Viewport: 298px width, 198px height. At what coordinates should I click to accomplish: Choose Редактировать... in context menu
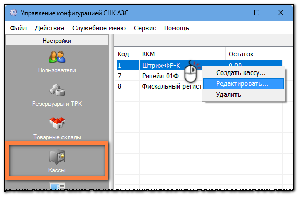point(243,84)
